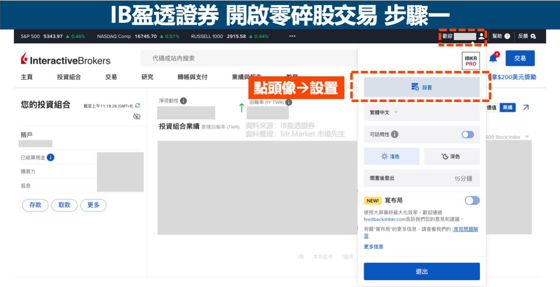
Task: Switch chart to 價值 view
Action: [492, 108]
